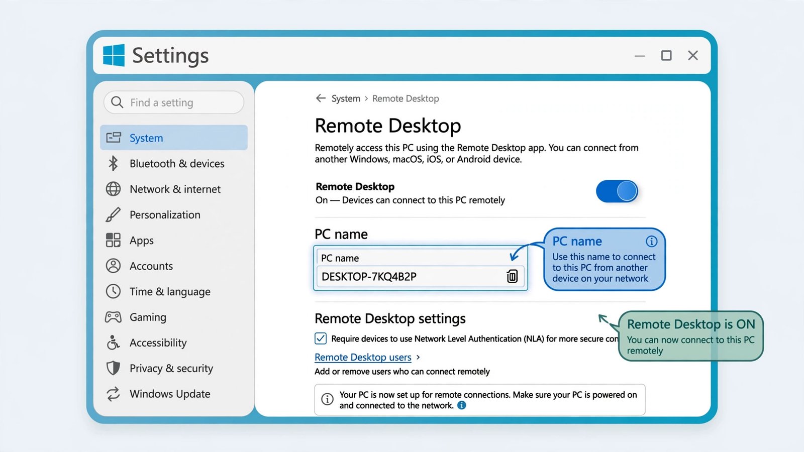Select the System label in the sidebar
The width and height of the screenshot is (804, 452).
point(146,138)
